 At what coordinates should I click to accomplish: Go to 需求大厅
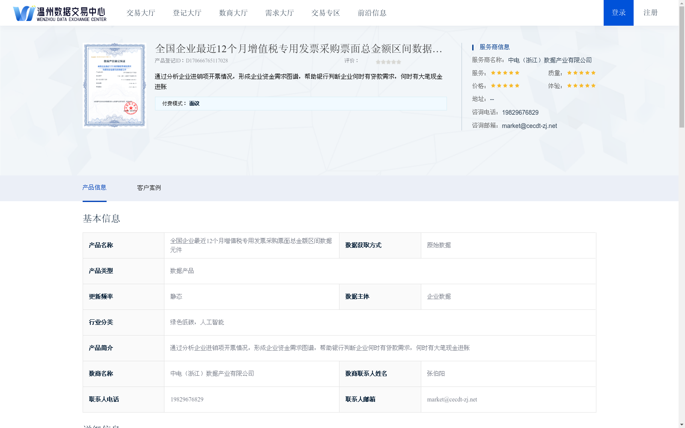coord(279,13)
